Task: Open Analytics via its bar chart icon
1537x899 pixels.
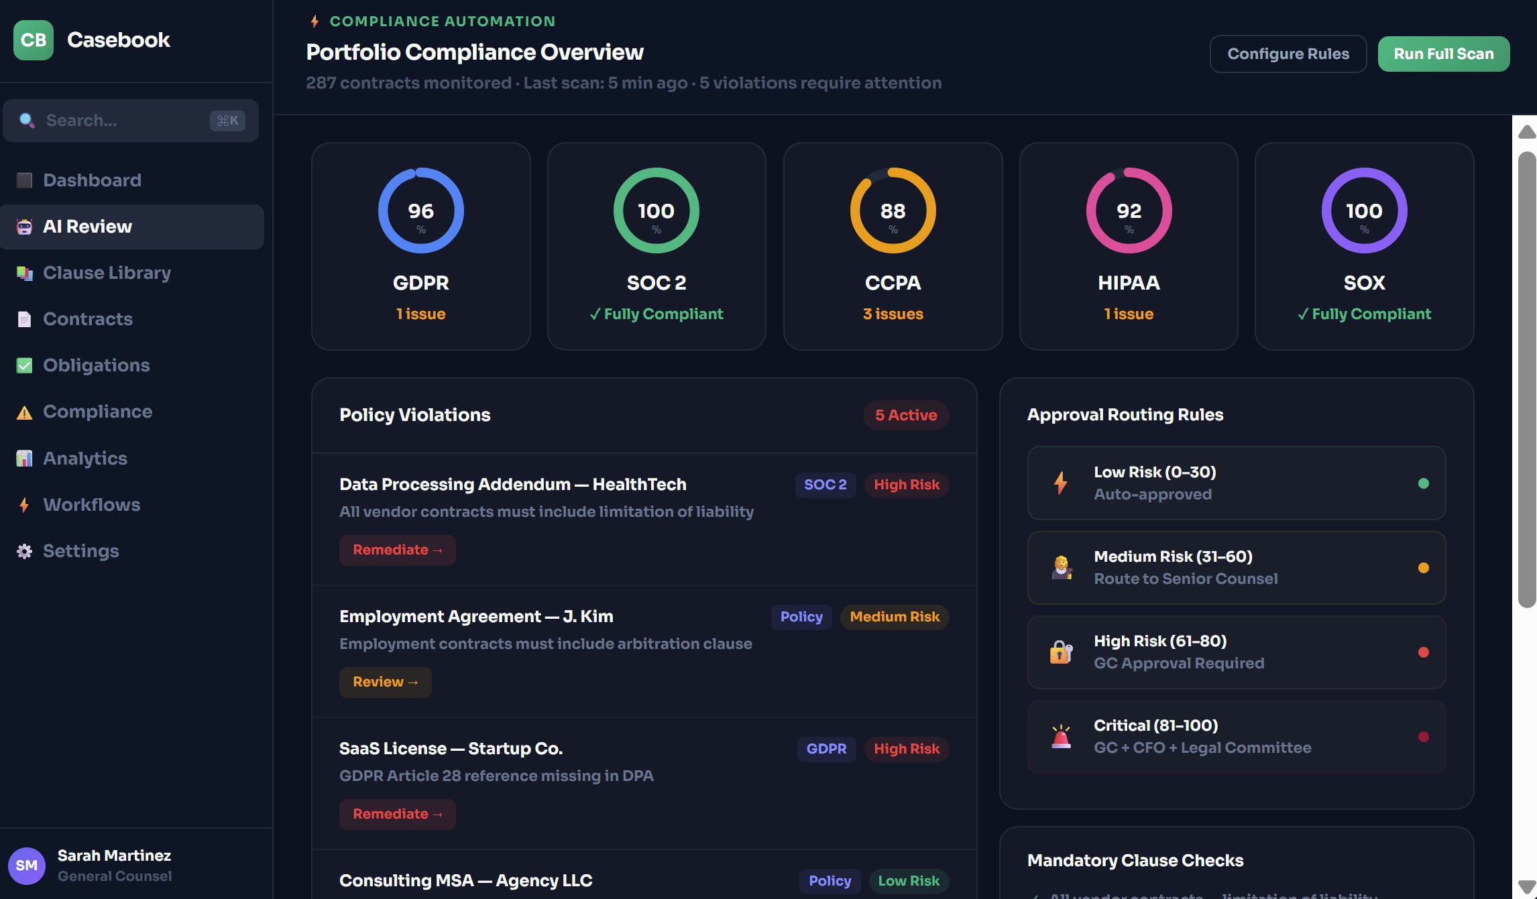Action: point(25,459)
